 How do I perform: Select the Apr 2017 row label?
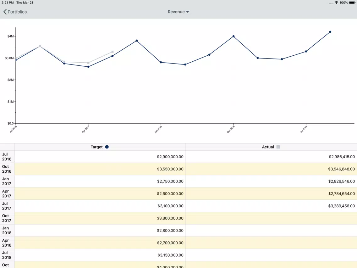[x=7, y=194]
